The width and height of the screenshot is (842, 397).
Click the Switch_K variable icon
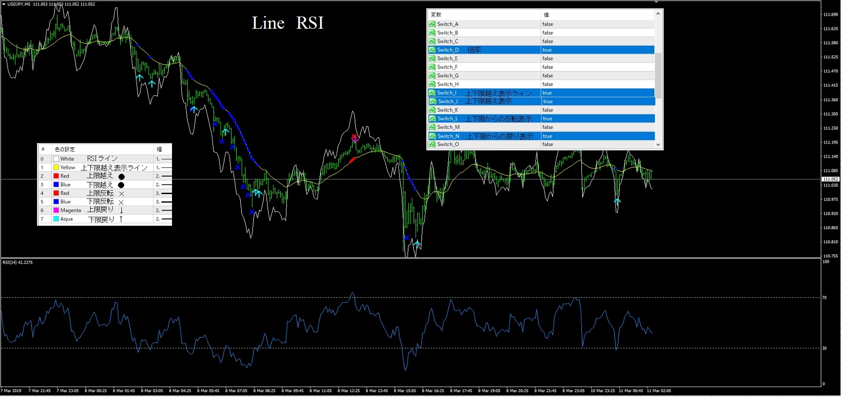point(432,110)
